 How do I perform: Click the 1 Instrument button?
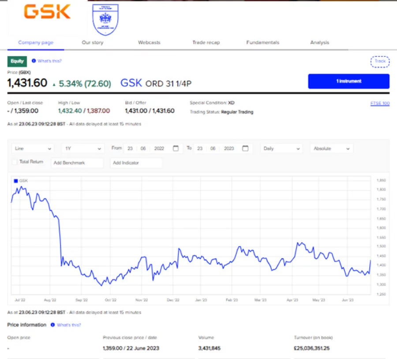click(x=348, y=81)
